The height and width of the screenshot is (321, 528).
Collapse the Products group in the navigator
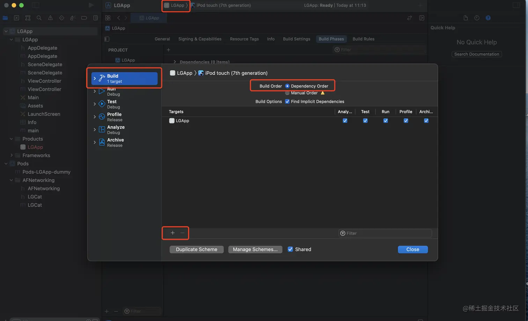(11, 139)
